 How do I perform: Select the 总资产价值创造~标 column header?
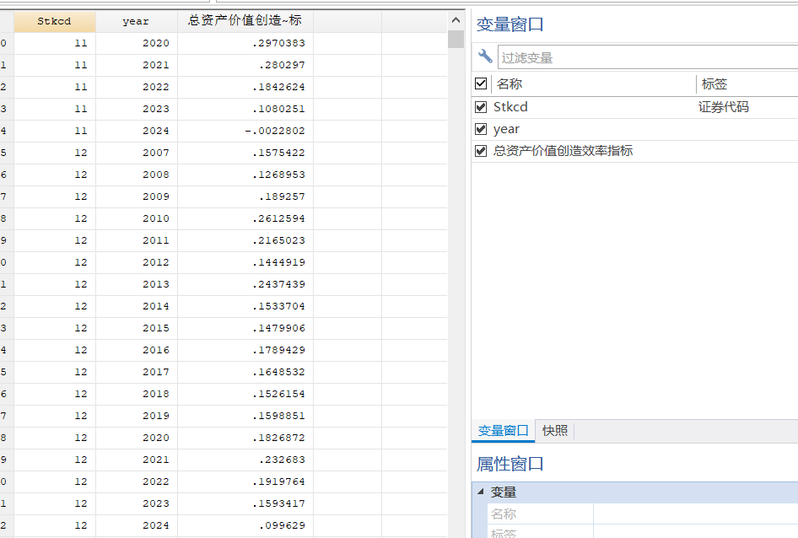tap(245, 21)
